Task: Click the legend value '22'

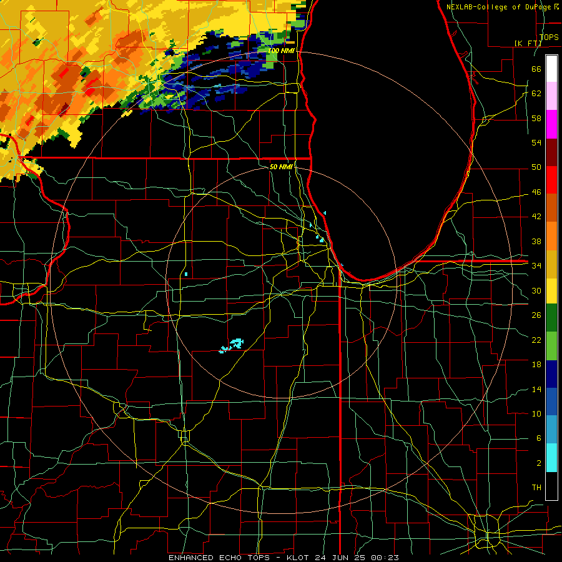Action: tap(536, 340)
